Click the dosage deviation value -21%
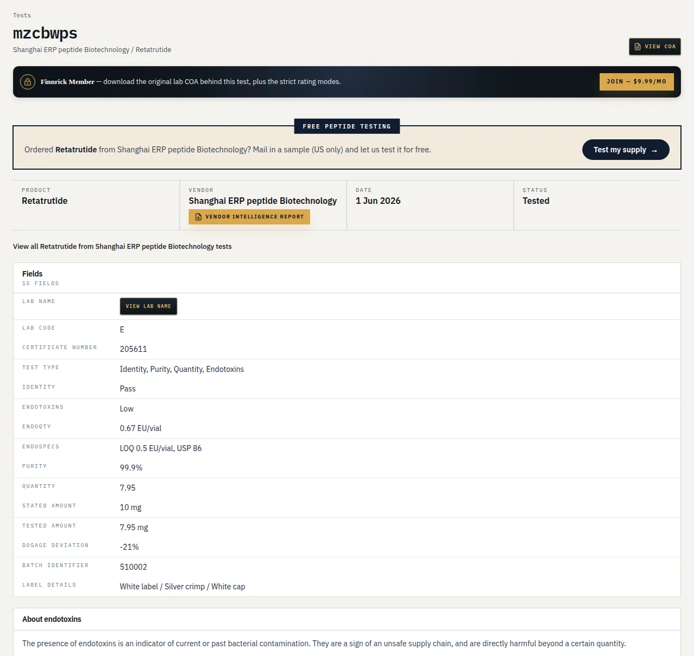 click(x=130, y=547)
